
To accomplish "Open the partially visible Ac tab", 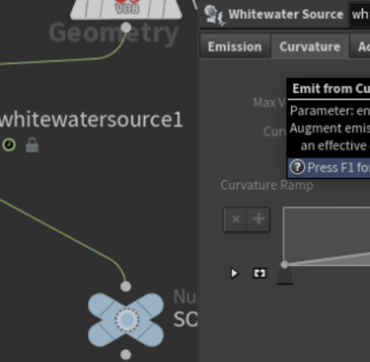I will click(361, 46).
